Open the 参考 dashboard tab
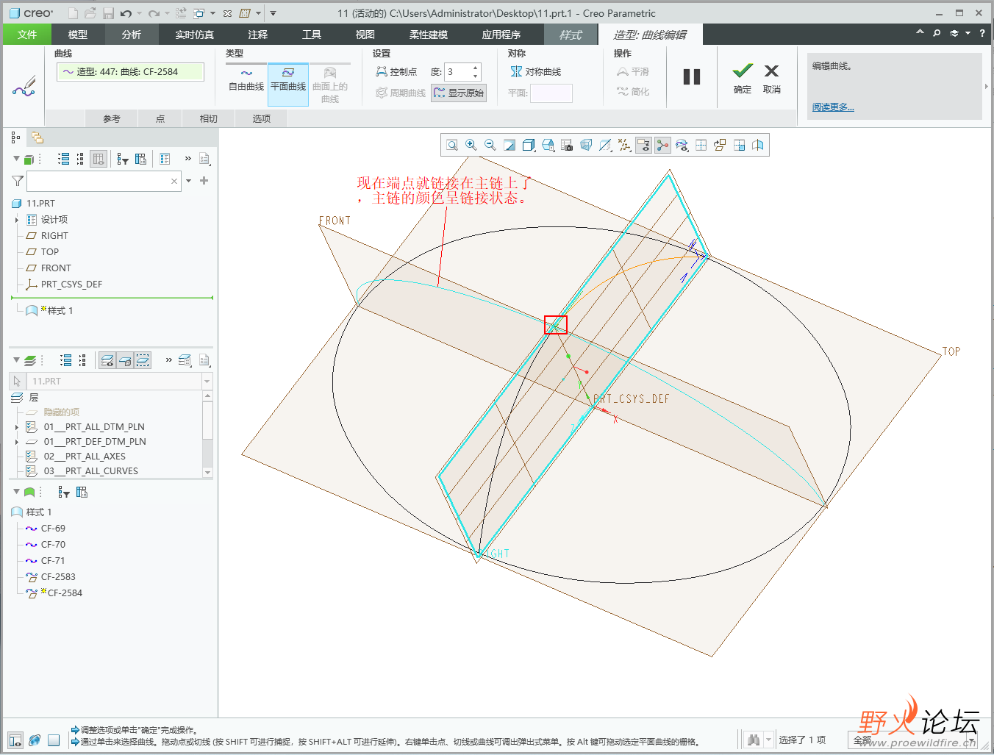Image resolution: width=994 pixels, height=755 pixels. click(112, 118)
